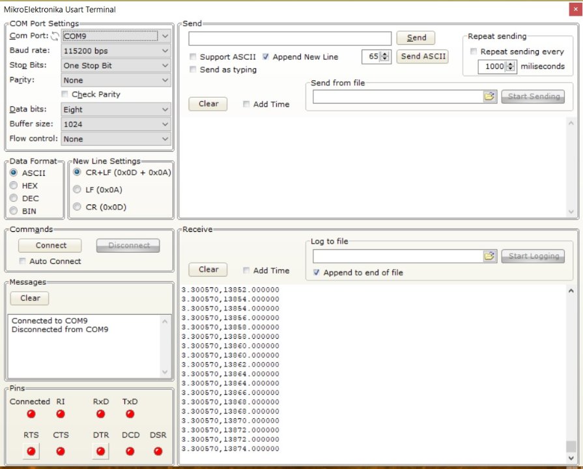
Task: Select CR+LF new line setting
Action: tap(77, 172)
